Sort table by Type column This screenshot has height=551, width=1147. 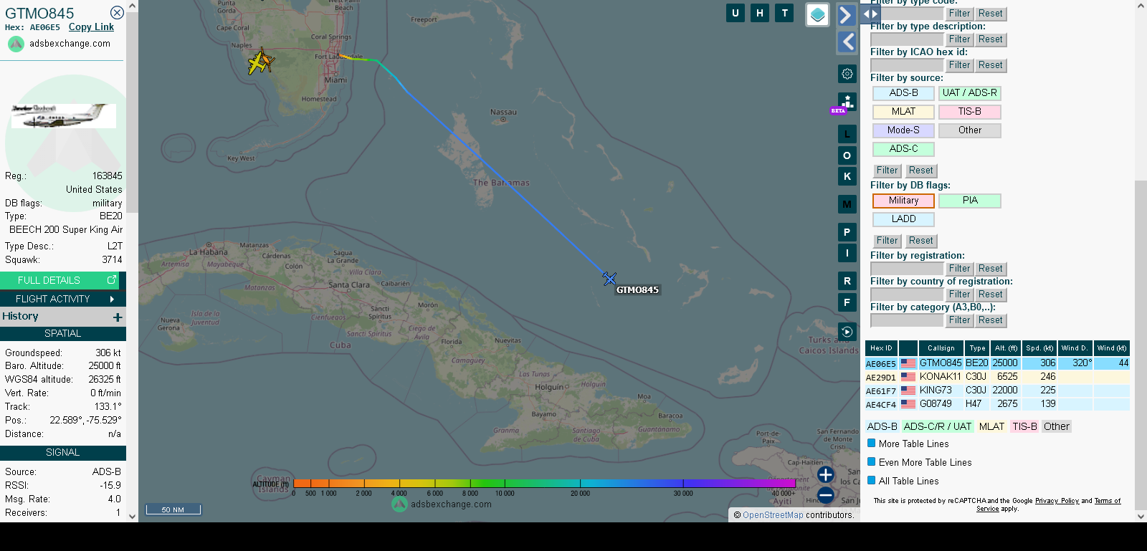977,348
